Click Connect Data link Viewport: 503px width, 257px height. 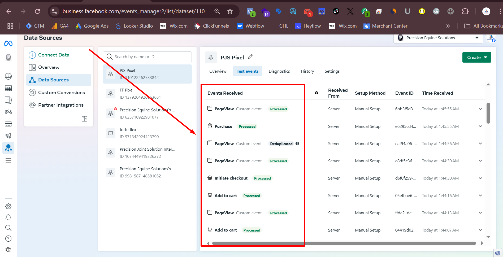tap(53, 55)
